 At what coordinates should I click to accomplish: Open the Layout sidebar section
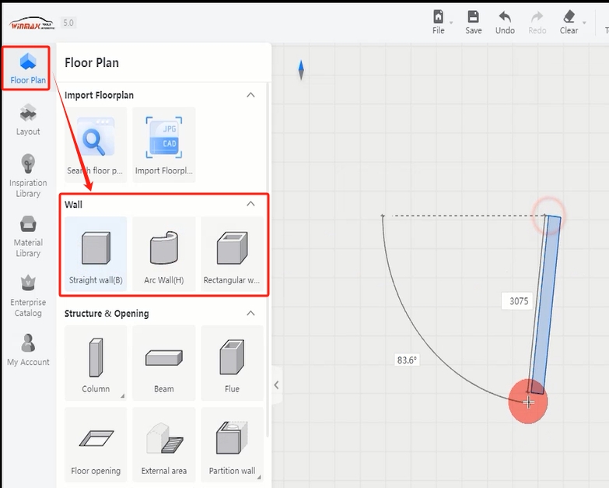coord(28,120)
